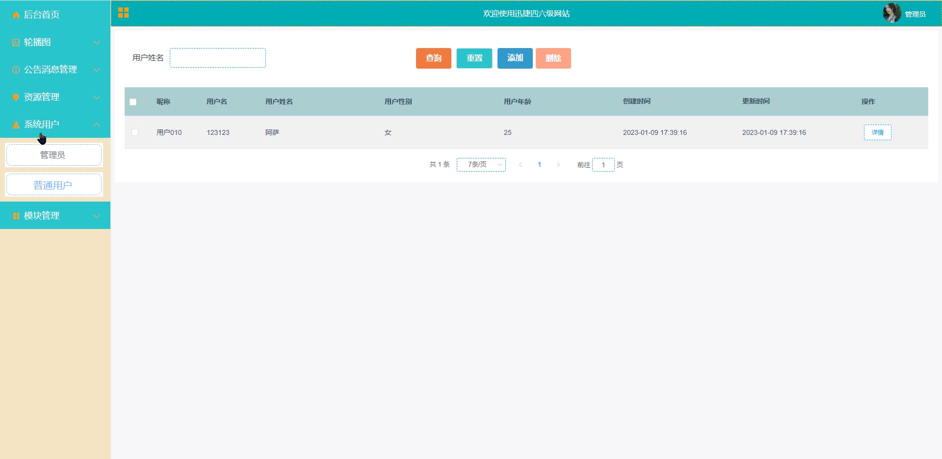Screen dimensions: 942x459
Task: Click the 重置 button
Action: pyautogui.click(x=474, y=58)
